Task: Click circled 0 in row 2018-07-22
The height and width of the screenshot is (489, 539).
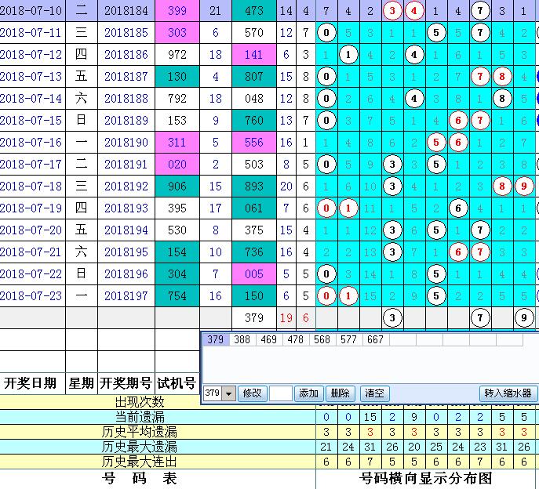Action: pyautogui.click(x=326, y=274)
